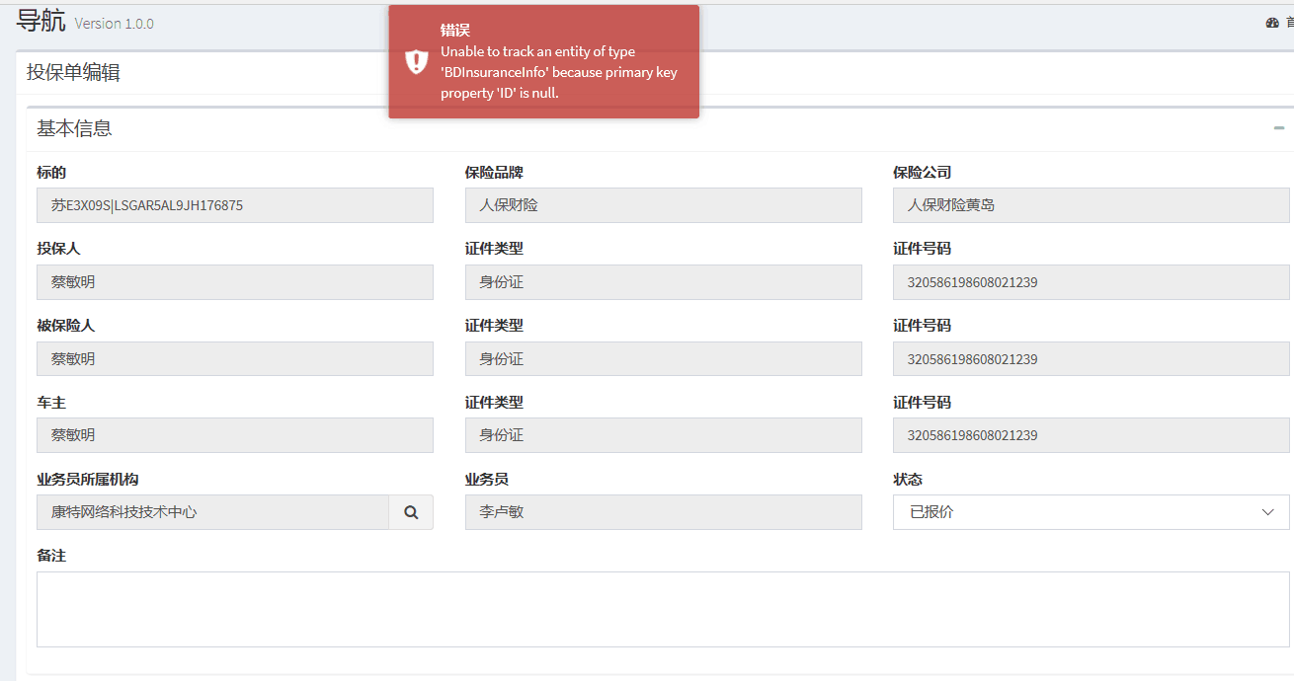Select the 业务员 field showing 李卢敏

pyautogui.click(x=663, y=512)
